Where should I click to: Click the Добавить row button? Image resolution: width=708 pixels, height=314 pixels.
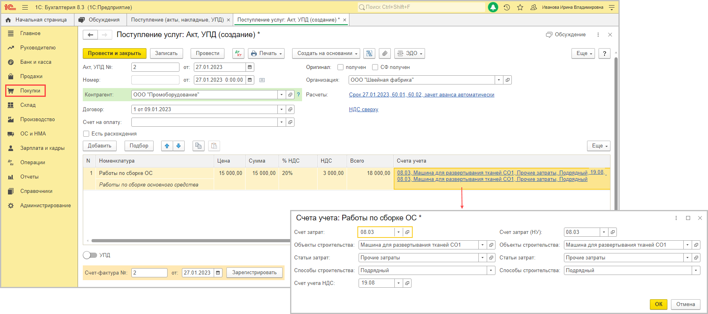99,146
